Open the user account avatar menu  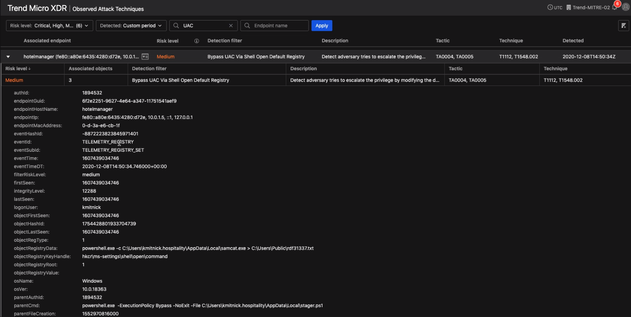click(626, 7)
